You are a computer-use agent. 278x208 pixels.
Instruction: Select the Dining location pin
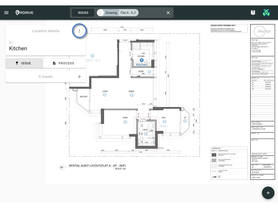[x=131, y=95]
